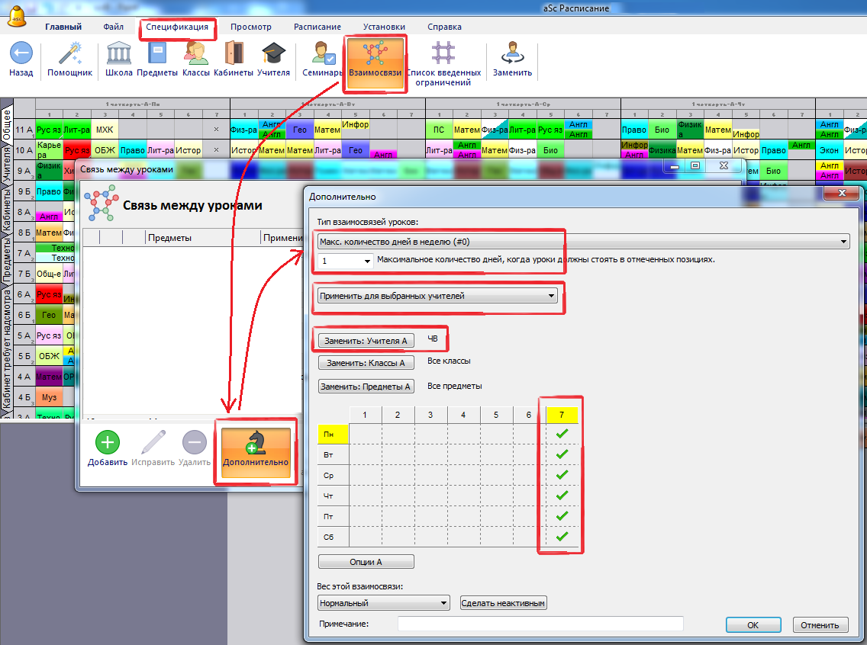Select the Предметы book icon

[157, 55]
